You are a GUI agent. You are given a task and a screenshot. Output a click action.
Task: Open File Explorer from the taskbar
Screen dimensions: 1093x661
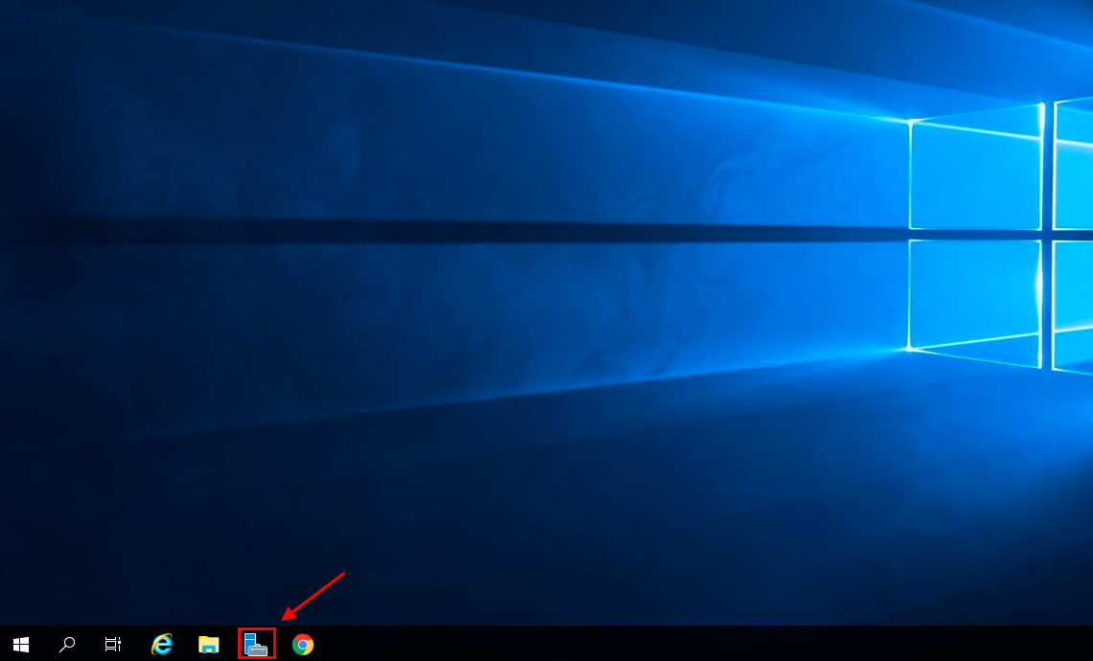point(208,645)
